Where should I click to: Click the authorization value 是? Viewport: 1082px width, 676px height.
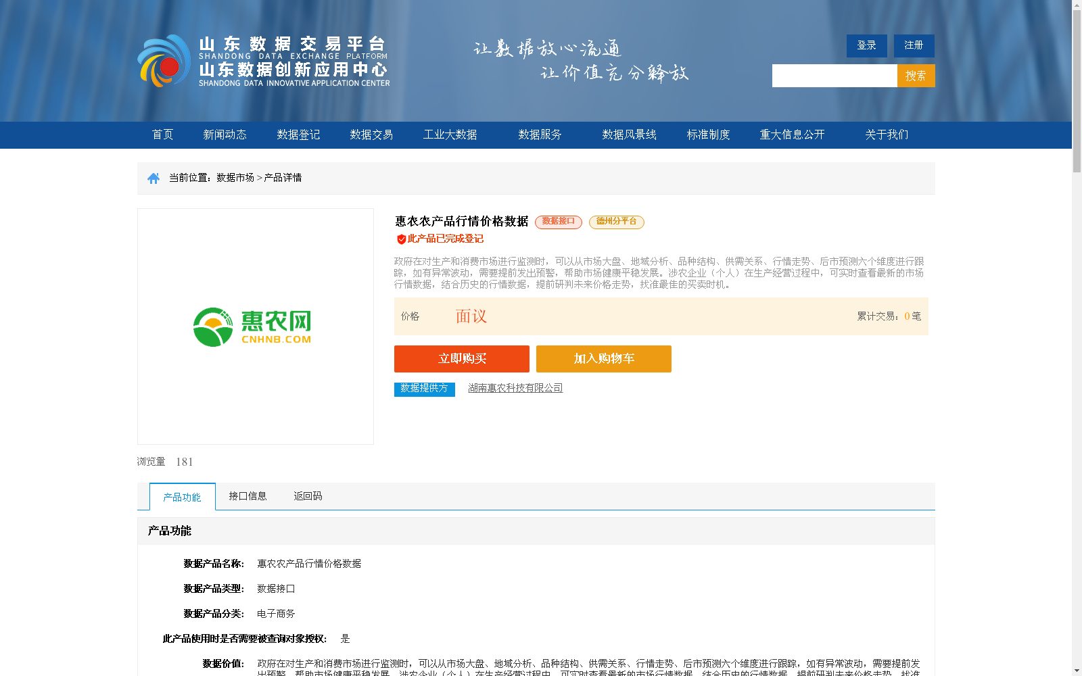tap(345, 639)
